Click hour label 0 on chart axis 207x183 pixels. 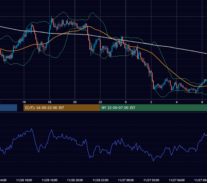(x=126, y=102)
